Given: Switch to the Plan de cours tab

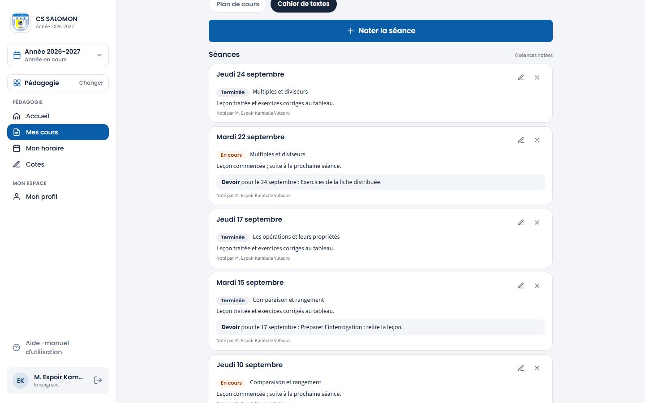Looking at the screenshot, I should [238, 4].
